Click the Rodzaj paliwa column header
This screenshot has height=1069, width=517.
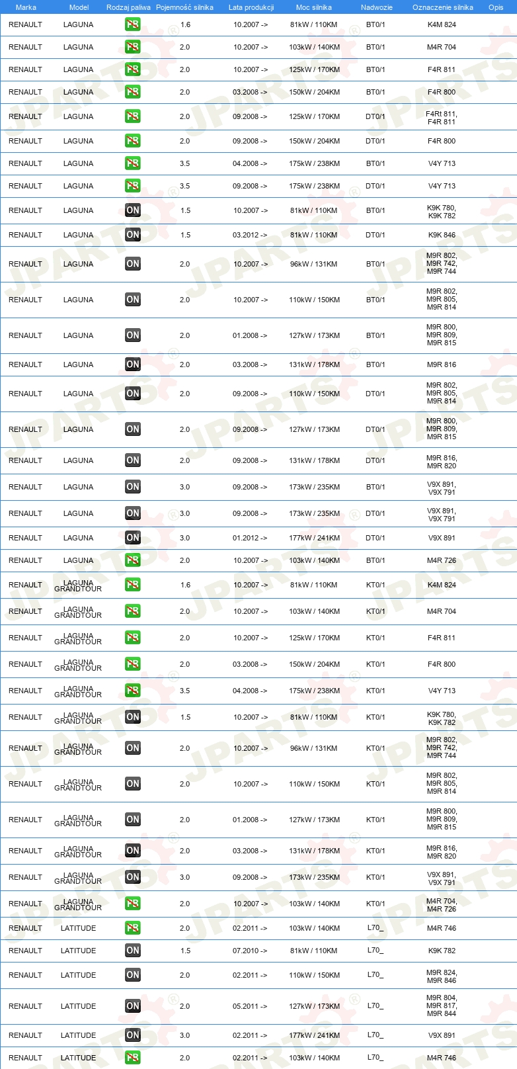128,7
